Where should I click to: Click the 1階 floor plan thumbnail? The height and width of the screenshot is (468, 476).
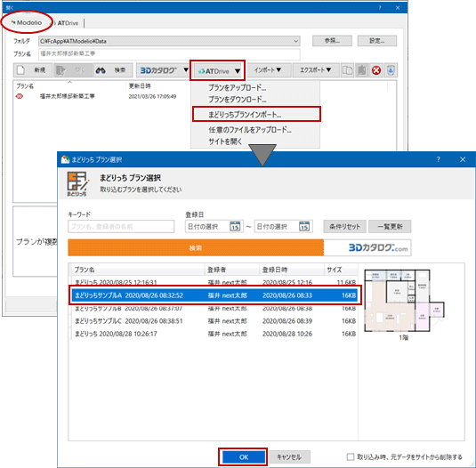coord(404,302)
